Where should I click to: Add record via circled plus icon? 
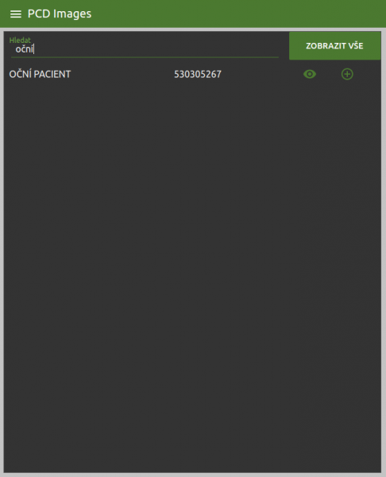point(347,74)
